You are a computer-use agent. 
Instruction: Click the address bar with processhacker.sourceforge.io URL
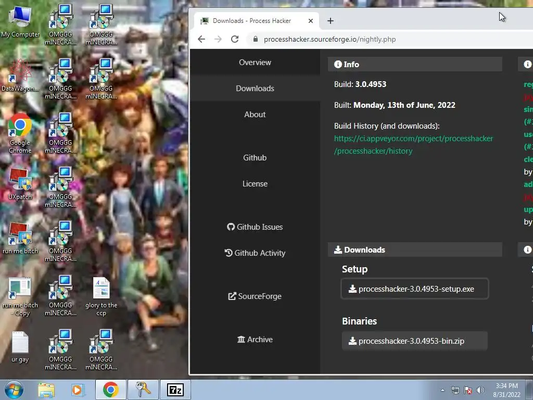point(329,39)
